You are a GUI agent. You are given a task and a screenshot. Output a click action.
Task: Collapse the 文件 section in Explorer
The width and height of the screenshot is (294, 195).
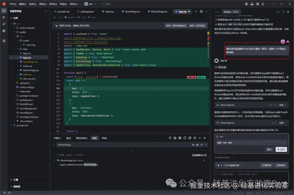pos(11,18)
